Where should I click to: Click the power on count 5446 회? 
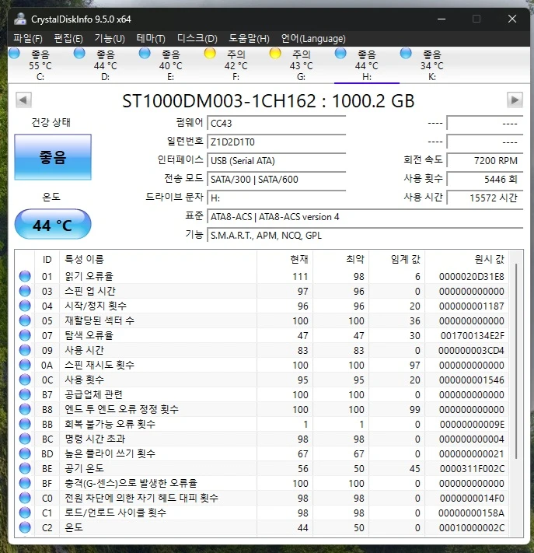coord(485,179)
